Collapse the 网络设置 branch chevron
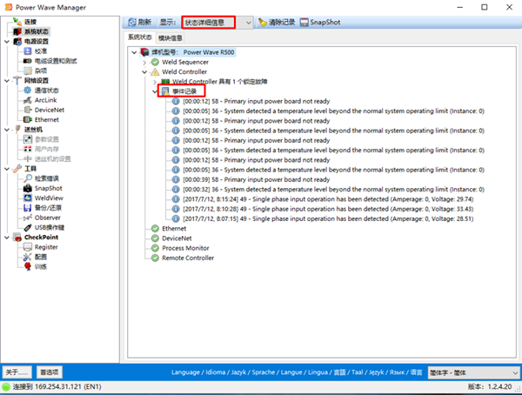522x395 pixels. point(7,81)
